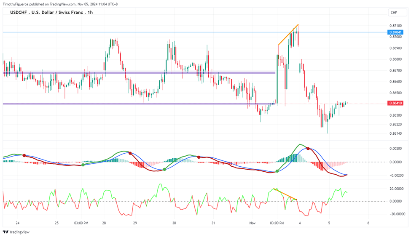Click the orange trendline on price highs
The image size is (411, 237).
pos(288,34)
